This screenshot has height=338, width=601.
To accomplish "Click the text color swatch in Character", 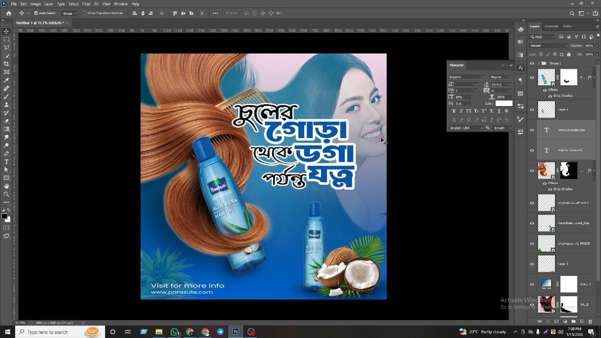I will [504, 103].
